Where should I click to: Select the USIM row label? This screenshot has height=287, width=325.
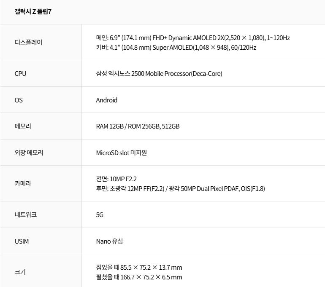(x=22, y=241)
